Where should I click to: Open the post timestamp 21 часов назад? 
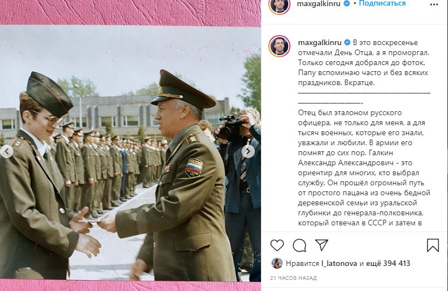point(293,278)
